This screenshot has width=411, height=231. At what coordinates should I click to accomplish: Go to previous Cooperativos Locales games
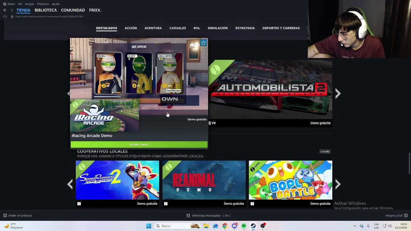pyautogui.click(x=70, y=184)
